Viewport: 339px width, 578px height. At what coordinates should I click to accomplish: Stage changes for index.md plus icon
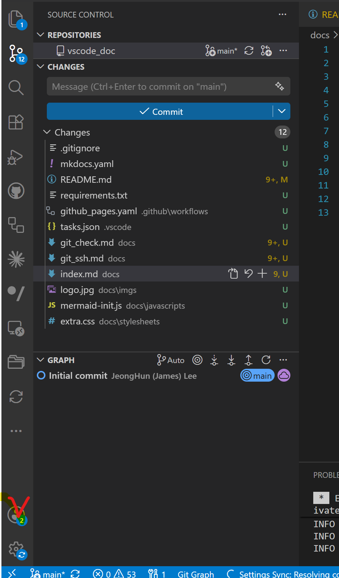click(262, 274)
